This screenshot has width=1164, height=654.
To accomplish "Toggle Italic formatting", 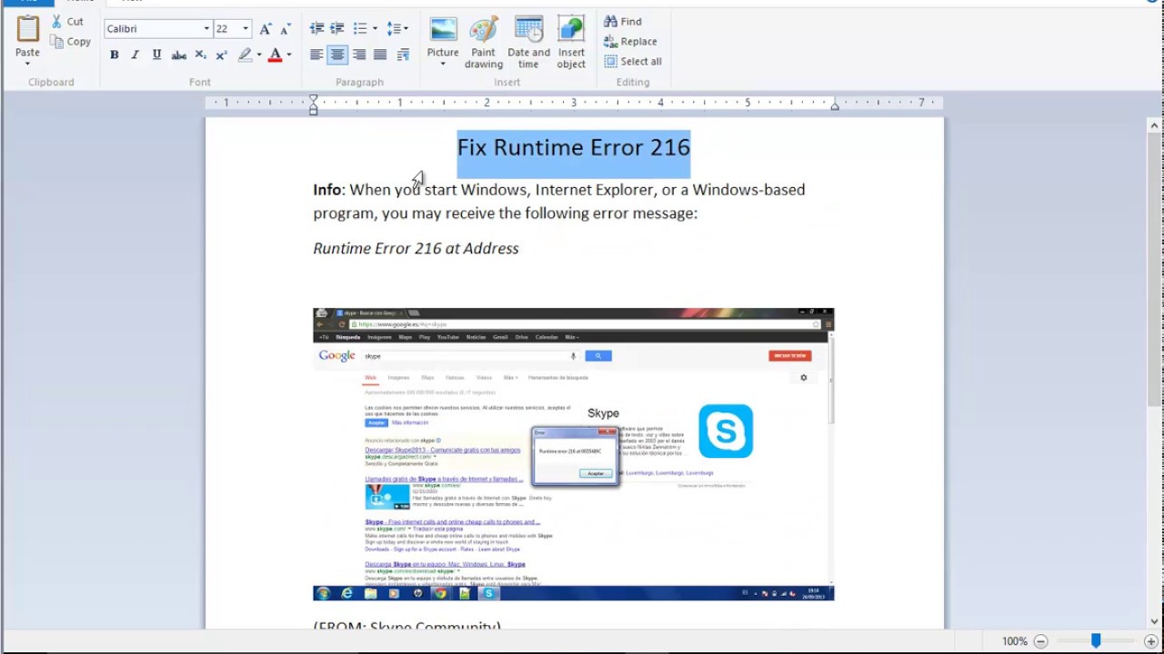I will [135, 55].
